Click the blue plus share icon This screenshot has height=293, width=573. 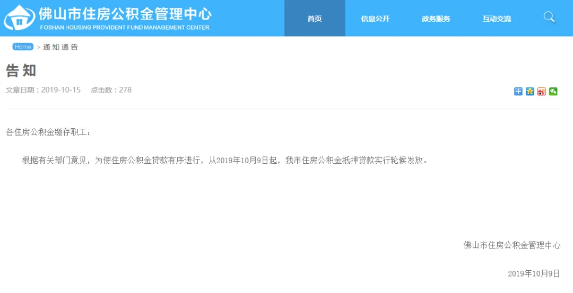pyautogui.click(x=518, y=92)
